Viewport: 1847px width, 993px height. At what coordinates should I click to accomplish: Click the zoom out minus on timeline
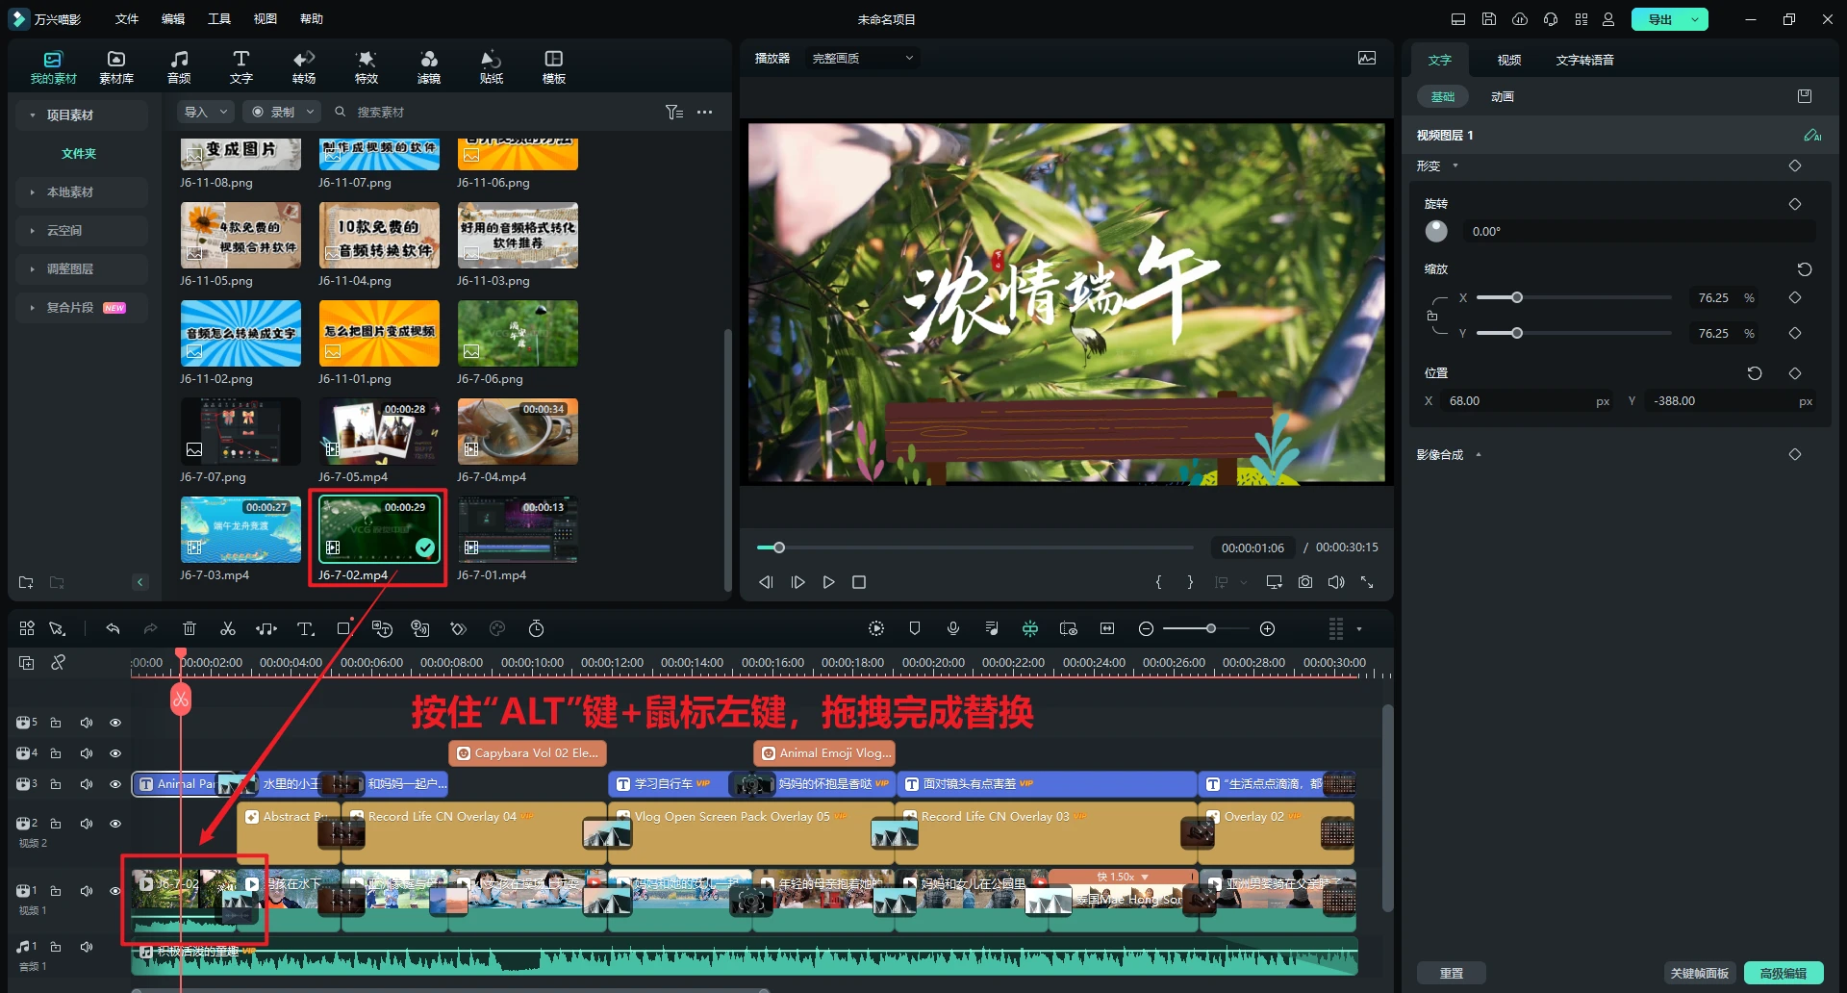click(x=1146, y=628)
